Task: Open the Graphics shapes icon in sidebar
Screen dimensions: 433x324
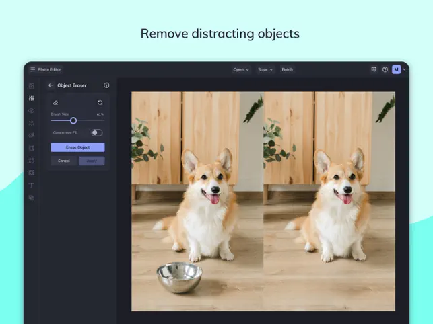Action: (32, 161)
